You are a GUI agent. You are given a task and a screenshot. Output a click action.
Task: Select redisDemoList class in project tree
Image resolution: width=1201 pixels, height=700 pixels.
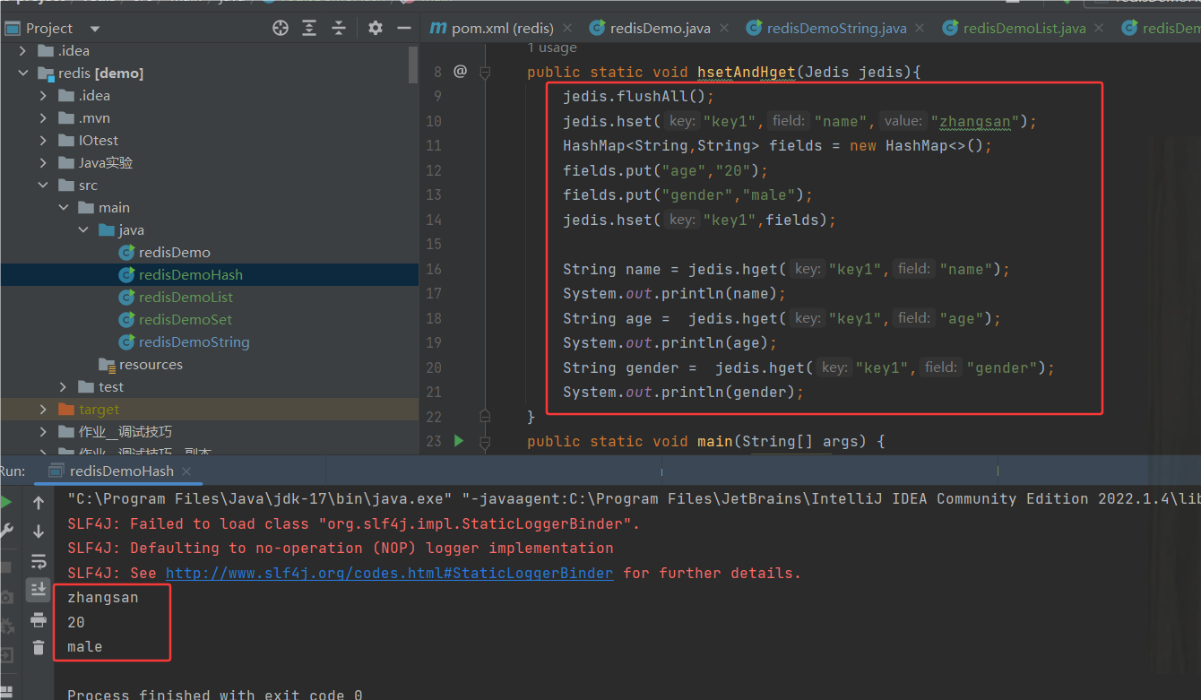point(186,298)
